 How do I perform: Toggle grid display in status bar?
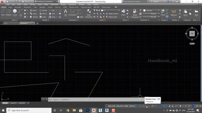point(138,106)
